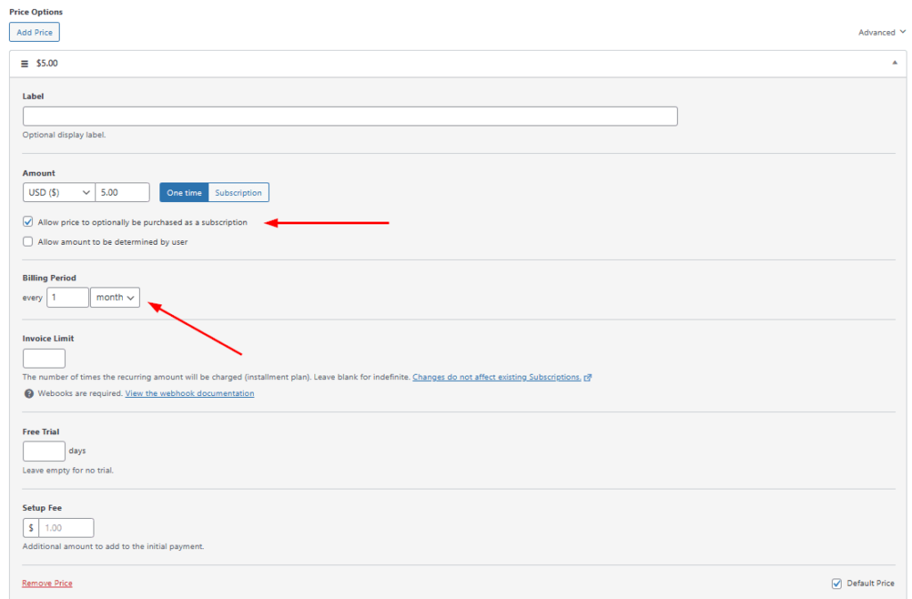Screen dimensions: 912x599
Task: Select the One time payment tab
Action: pos(184,192)
